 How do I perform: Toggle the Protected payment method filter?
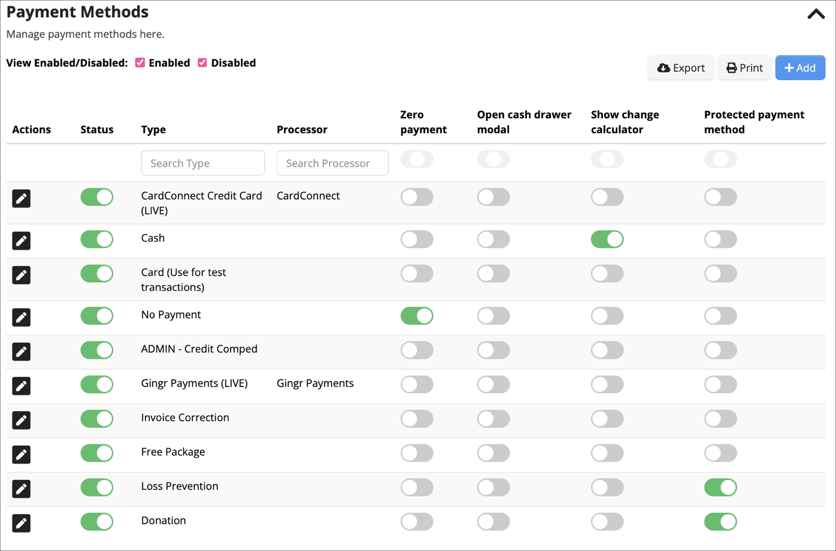click(721, 159)
